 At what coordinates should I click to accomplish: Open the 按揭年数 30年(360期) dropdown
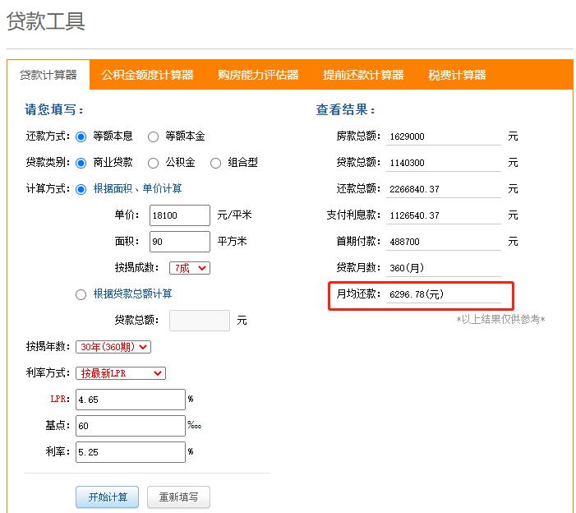[113, 347]
